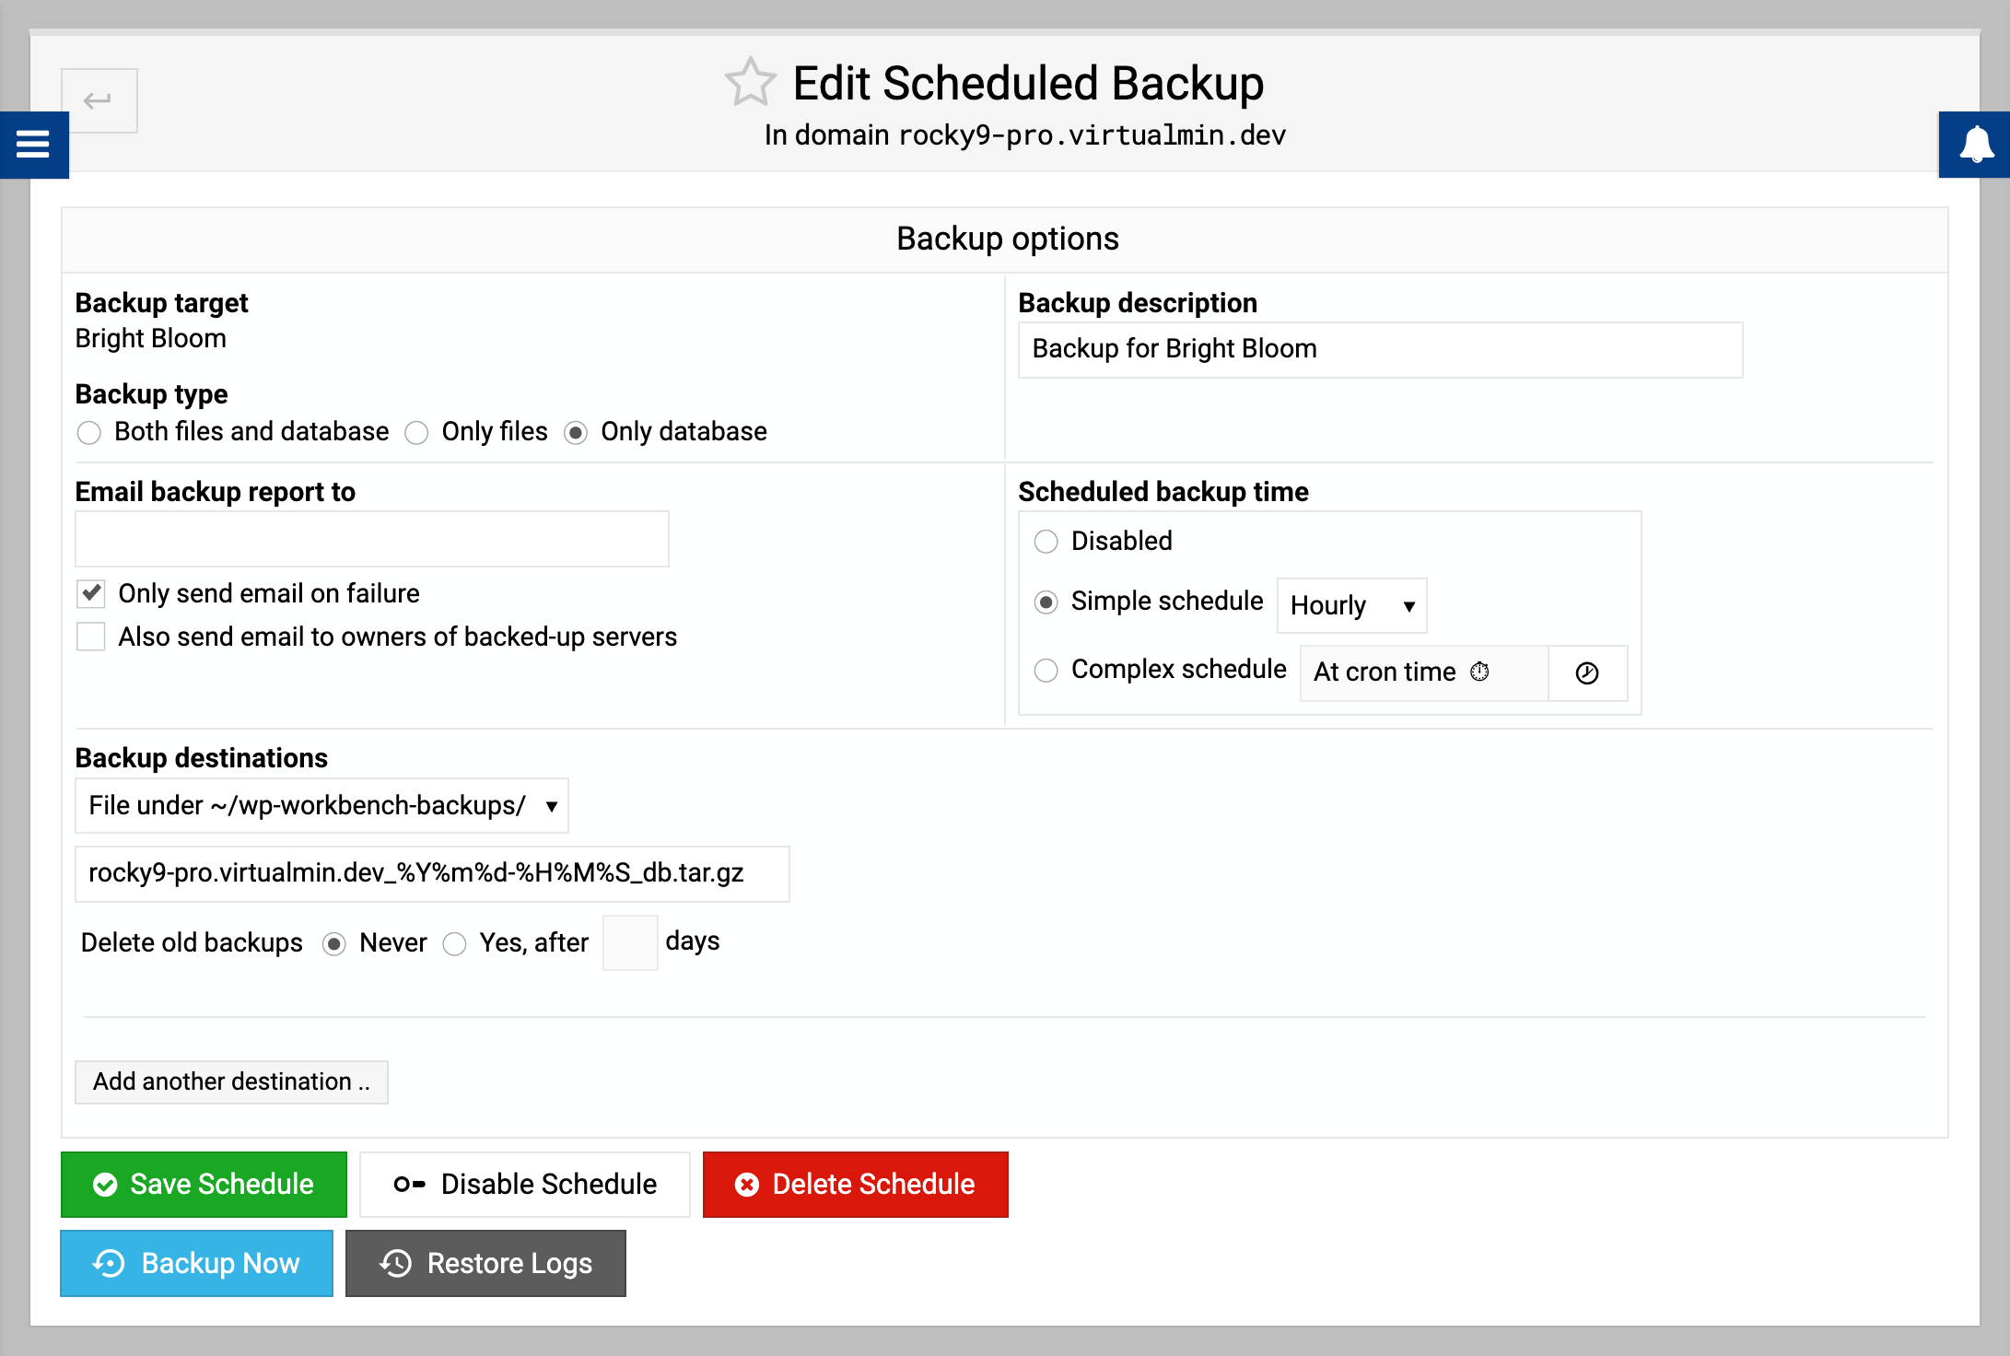Select Yes, after days deletion option

coord(454,944)
